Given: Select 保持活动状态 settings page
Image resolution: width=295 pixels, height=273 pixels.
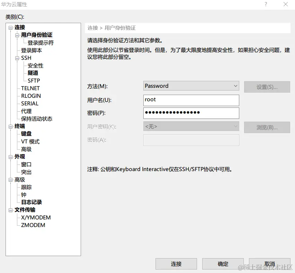Looking at the screenshot, I should pos(36,119).
